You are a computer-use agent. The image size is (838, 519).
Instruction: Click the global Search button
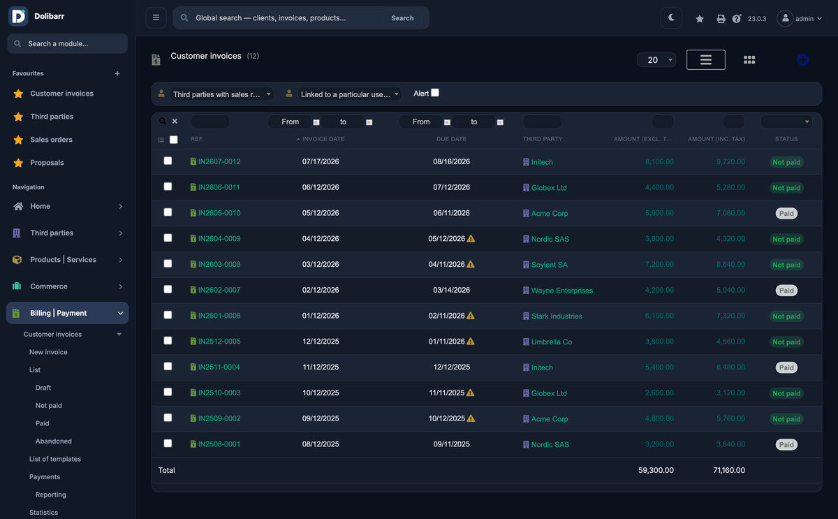click(x=402, y=18)
